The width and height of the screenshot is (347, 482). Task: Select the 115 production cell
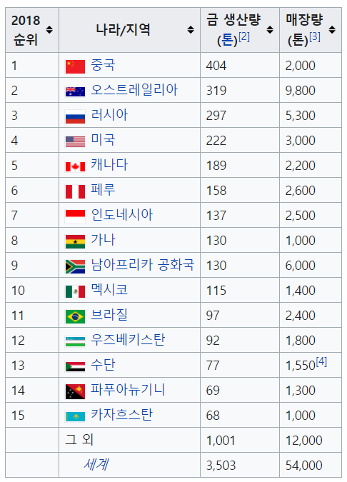240,290
